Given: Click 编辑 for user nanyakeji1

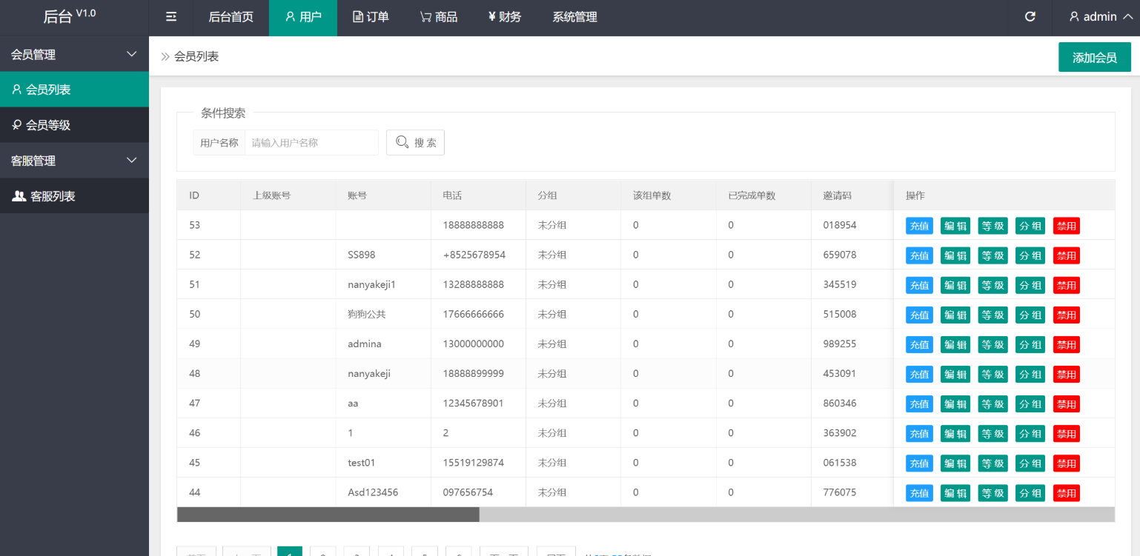Looking at the screenshot, I should [955, 285].
